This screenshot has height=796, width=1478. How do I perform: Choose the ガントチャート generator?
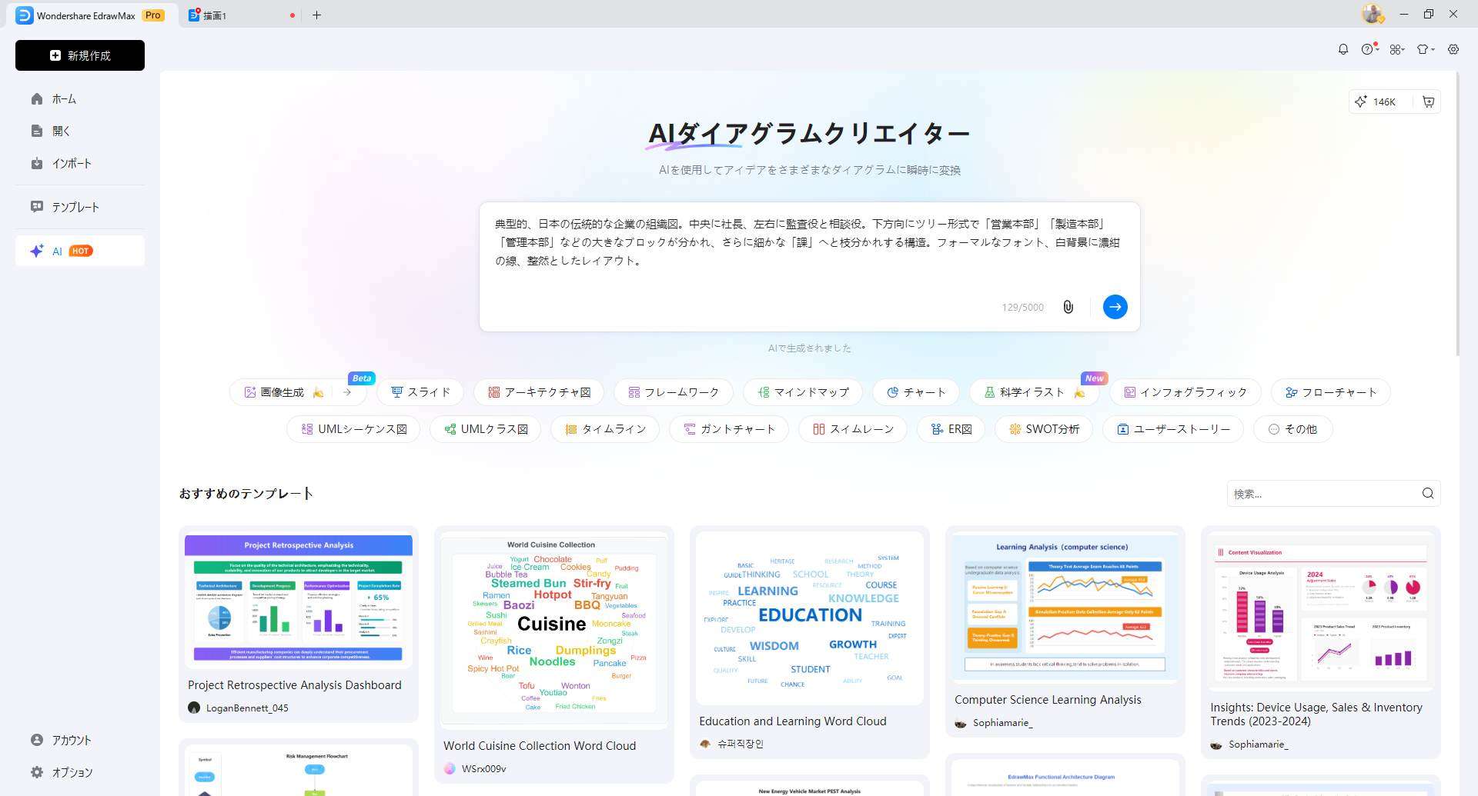tap(728, 429)
